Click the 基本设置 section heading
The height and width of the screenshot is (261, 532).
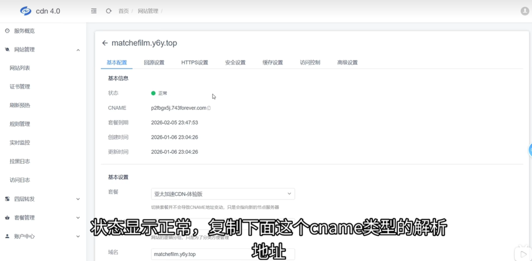pos(118,177)
